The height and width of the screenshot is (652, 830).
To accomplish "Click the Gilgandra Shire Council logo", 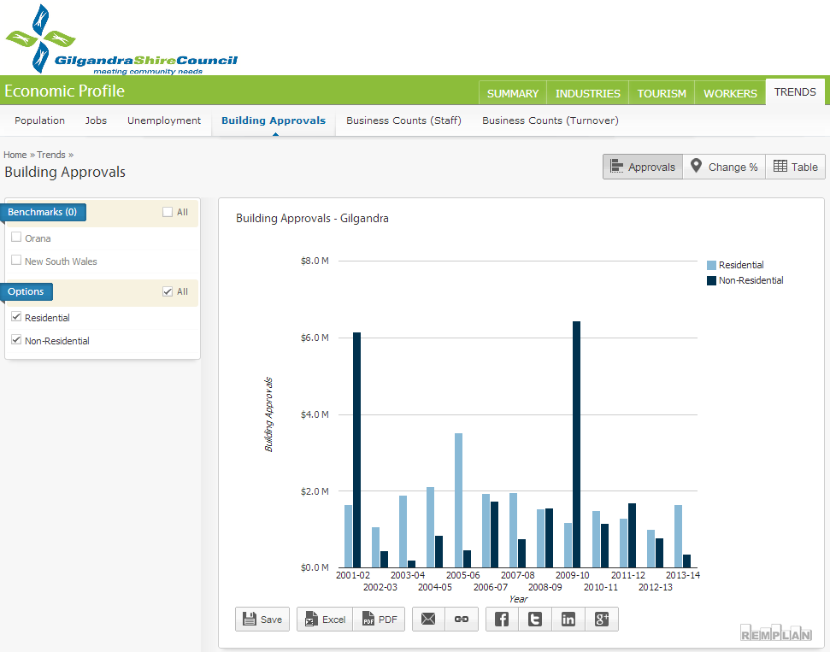I will pyautogui.click(x=121, y=39).
